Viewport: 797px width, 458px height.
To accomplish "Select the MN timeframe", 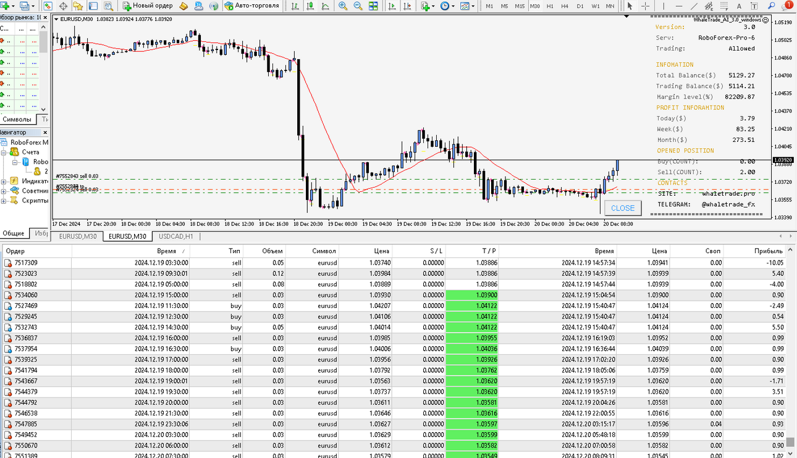I will (610, 6).
